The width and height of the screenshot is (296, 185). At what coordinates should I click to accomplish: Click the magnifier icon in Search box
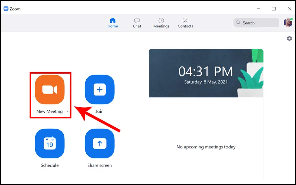(238, 23)
